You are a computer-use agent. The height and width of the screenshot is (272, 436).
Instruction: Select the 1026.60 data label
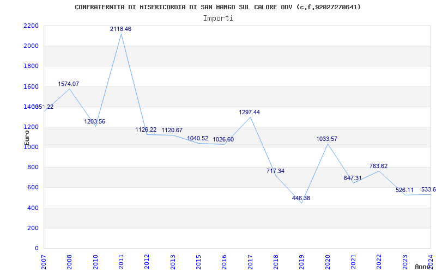tap(223, 140)
